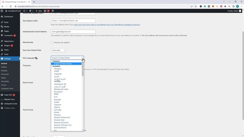Open Users in the sidebar

click(x=6, y=50)
